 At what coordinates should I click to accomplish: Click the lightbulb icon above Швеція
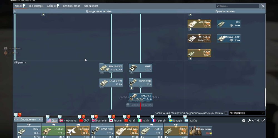169,117
